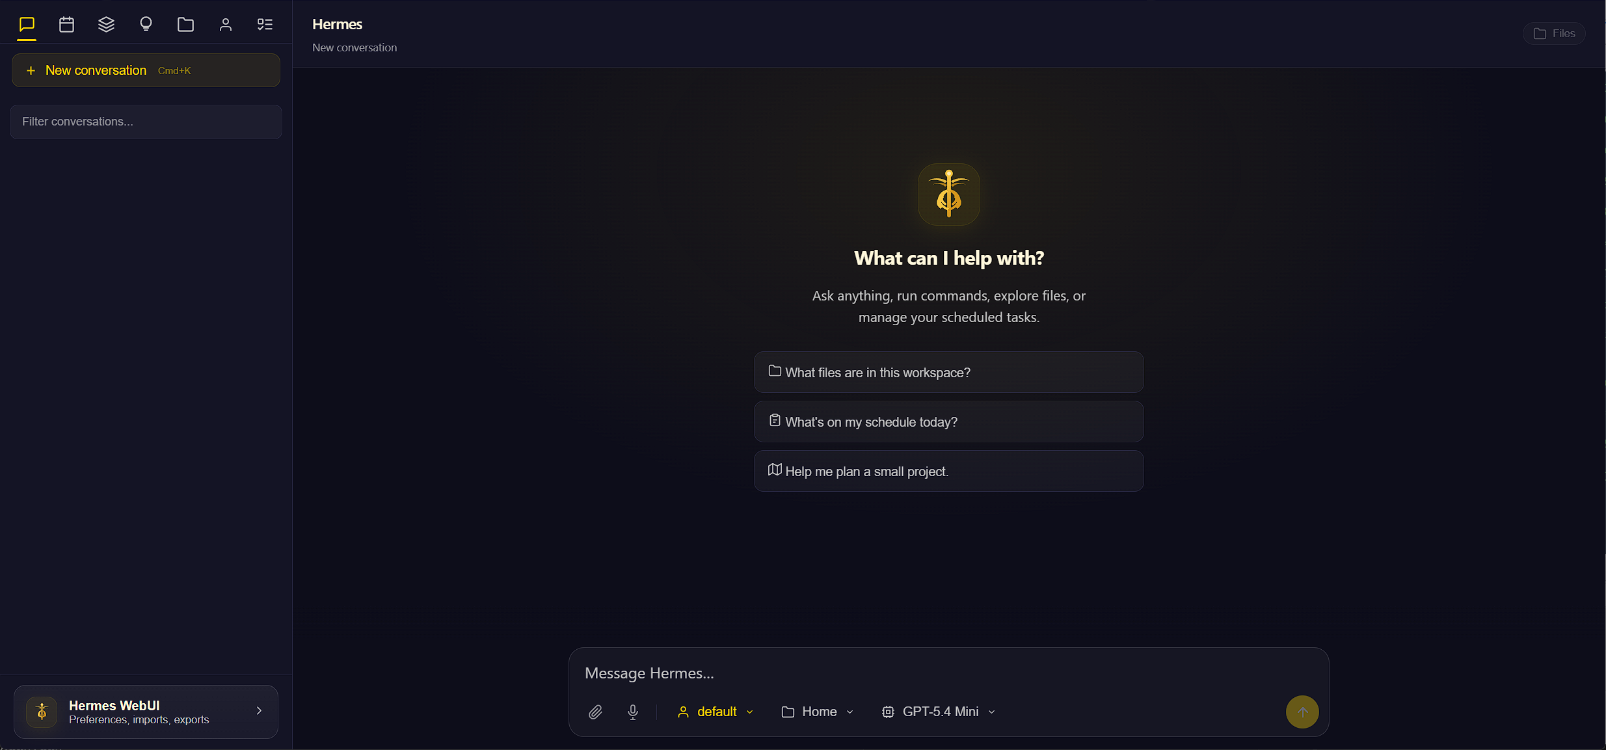Send message using the arrow button
The image size is (1606, 750).
click(1302, 712)
